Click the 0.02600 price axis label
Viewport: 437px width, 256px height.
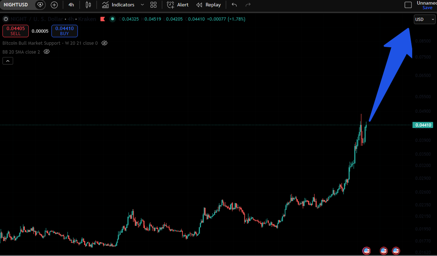423,192
